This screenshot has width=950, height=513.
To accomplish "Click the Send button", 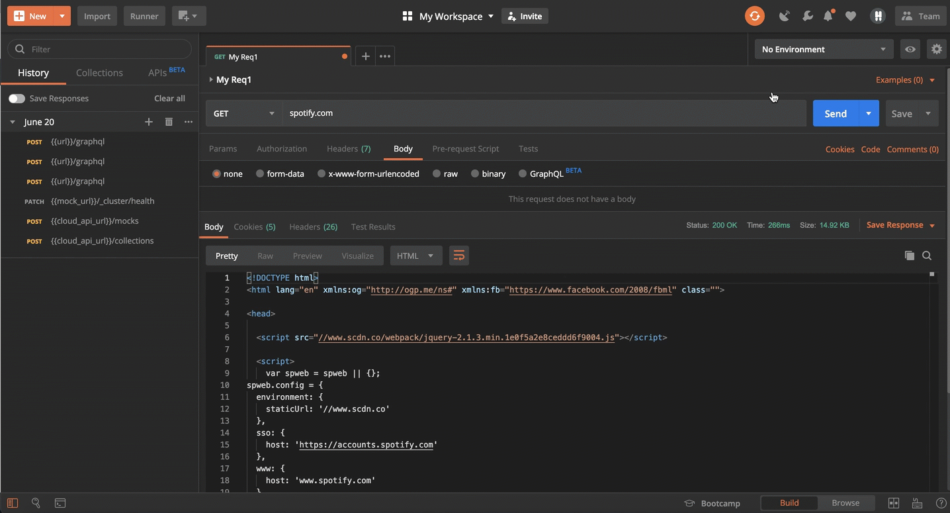I will (x=836, y=113).
